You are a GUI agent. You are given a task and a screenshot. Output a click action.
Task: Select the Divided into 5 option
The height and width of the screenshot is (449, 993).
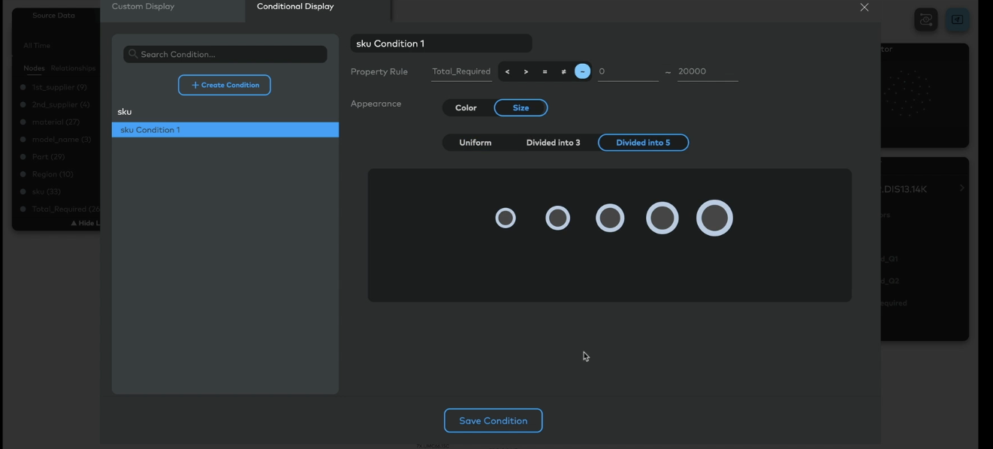click(643, 143)
